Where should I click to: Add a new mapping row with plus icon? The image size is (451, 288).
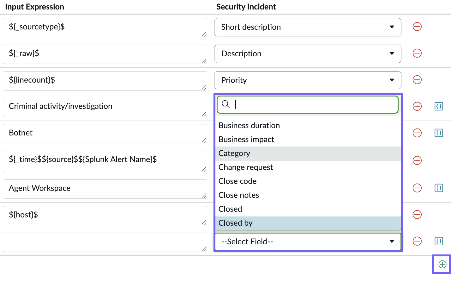pos(442,264)
